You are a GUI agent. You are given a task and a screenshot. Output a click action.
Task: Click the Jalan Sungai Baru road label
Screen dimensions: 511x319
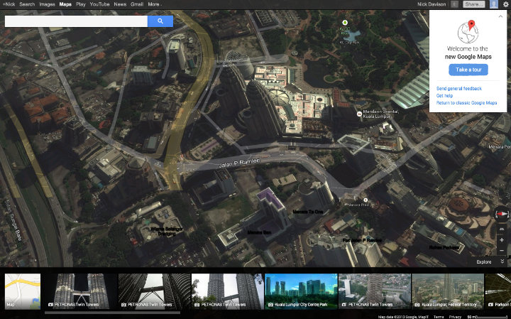tap(13, 220)
